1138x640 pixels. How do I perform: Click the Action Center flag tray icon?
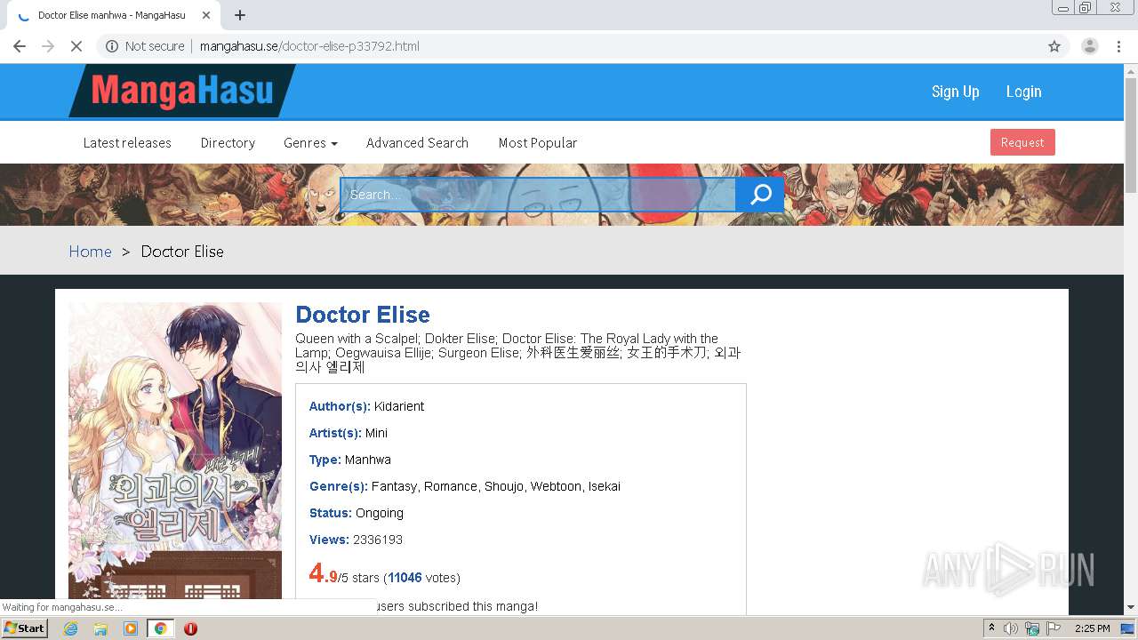pyautogui.click(x=1054, y=628)
